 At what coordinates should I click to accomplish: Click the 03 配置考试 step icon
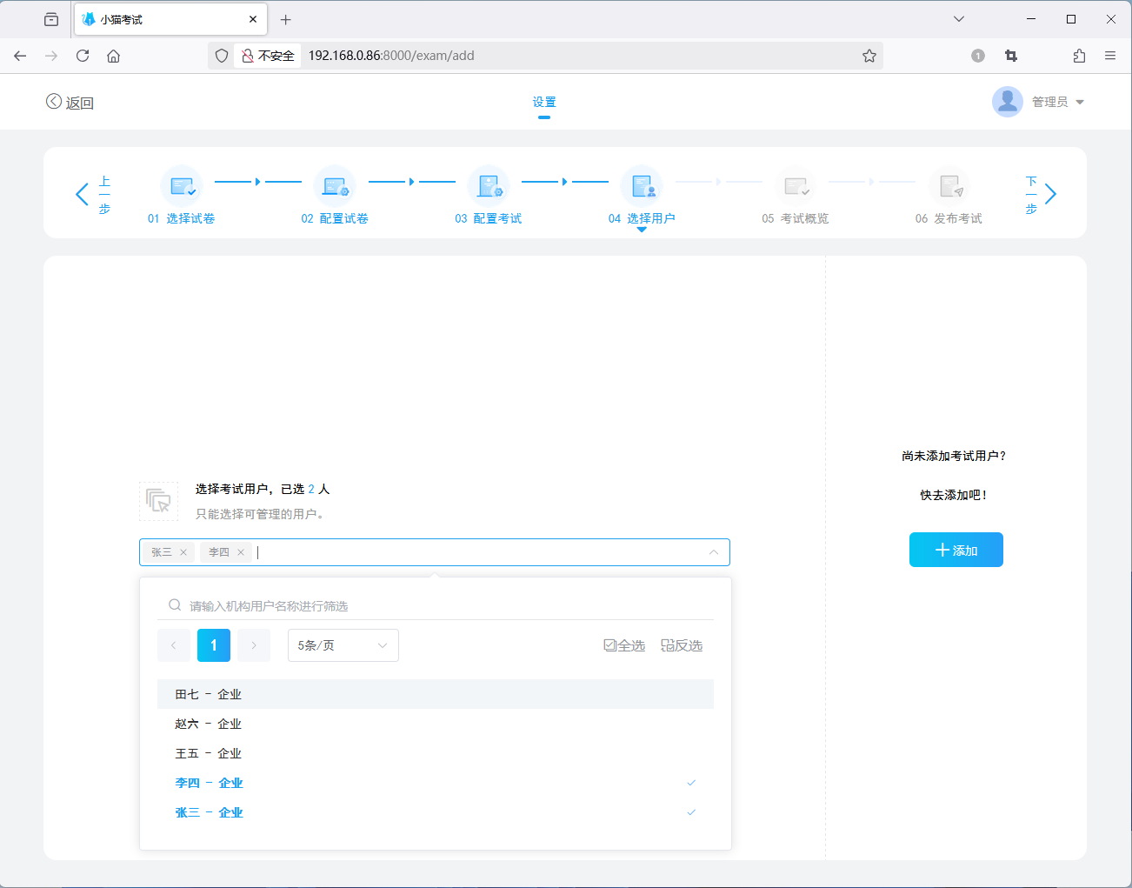[489, 185]
